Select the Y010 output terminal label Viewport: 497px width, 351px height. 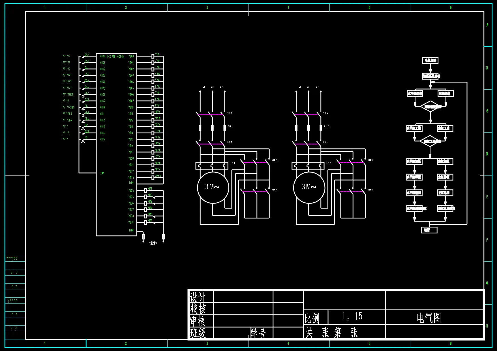tap(131, 107)
